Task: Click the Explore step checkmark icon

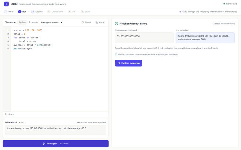Action: (x=33, y=12)
